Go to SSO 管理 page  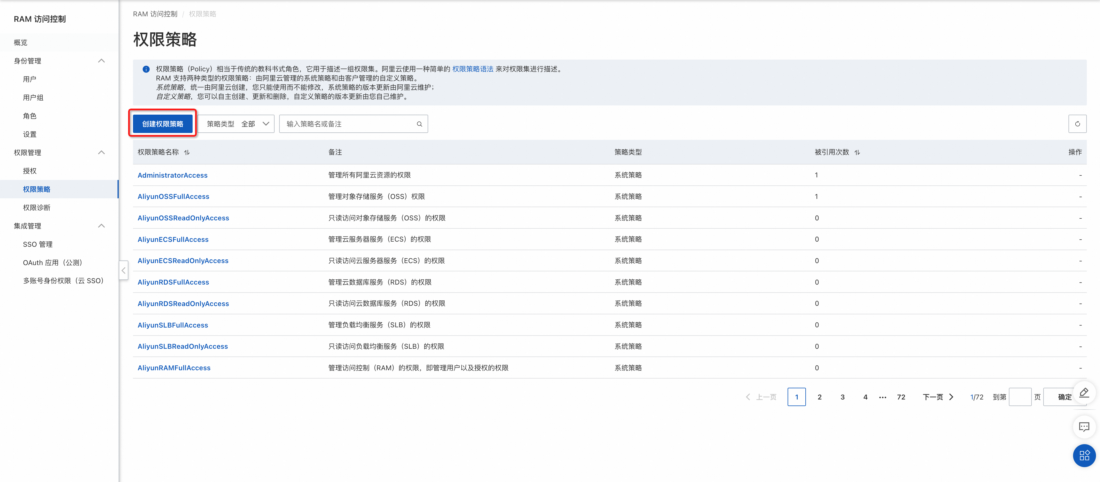(x=38, y=244)
